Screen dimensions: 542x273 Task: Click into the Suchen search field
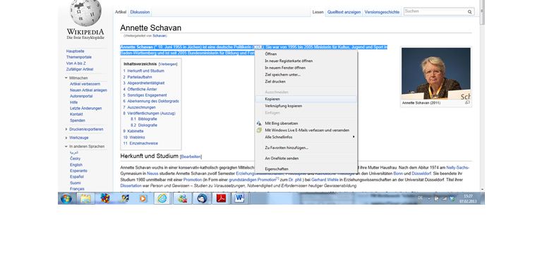point(435,11)
